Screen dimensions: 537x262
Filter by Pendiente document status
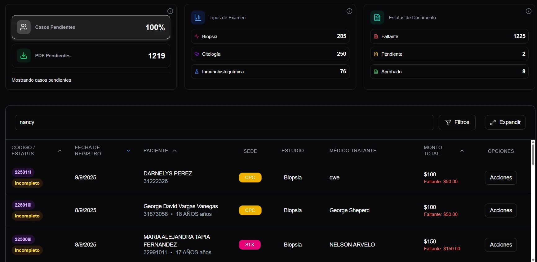click(x=449, y=54)
